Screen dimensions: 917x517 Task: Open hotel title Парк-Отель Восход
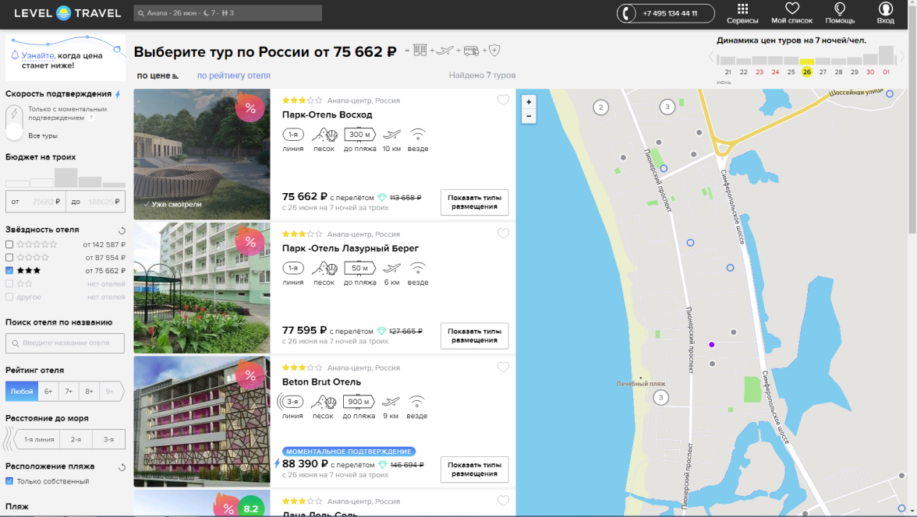pyautogui.click(x=327, y=114)
